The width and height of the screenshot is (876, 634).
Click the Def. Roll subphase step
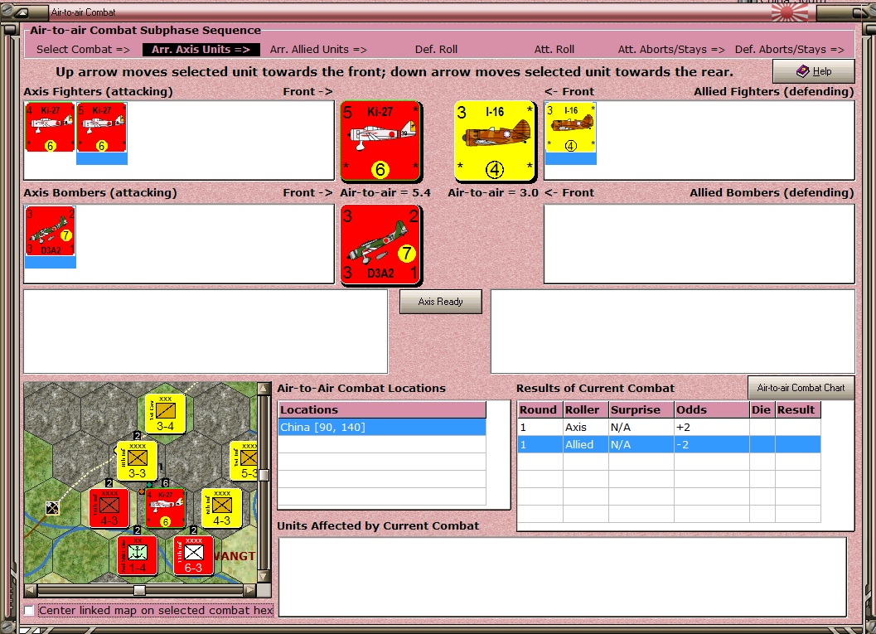[x=436, y=49]
